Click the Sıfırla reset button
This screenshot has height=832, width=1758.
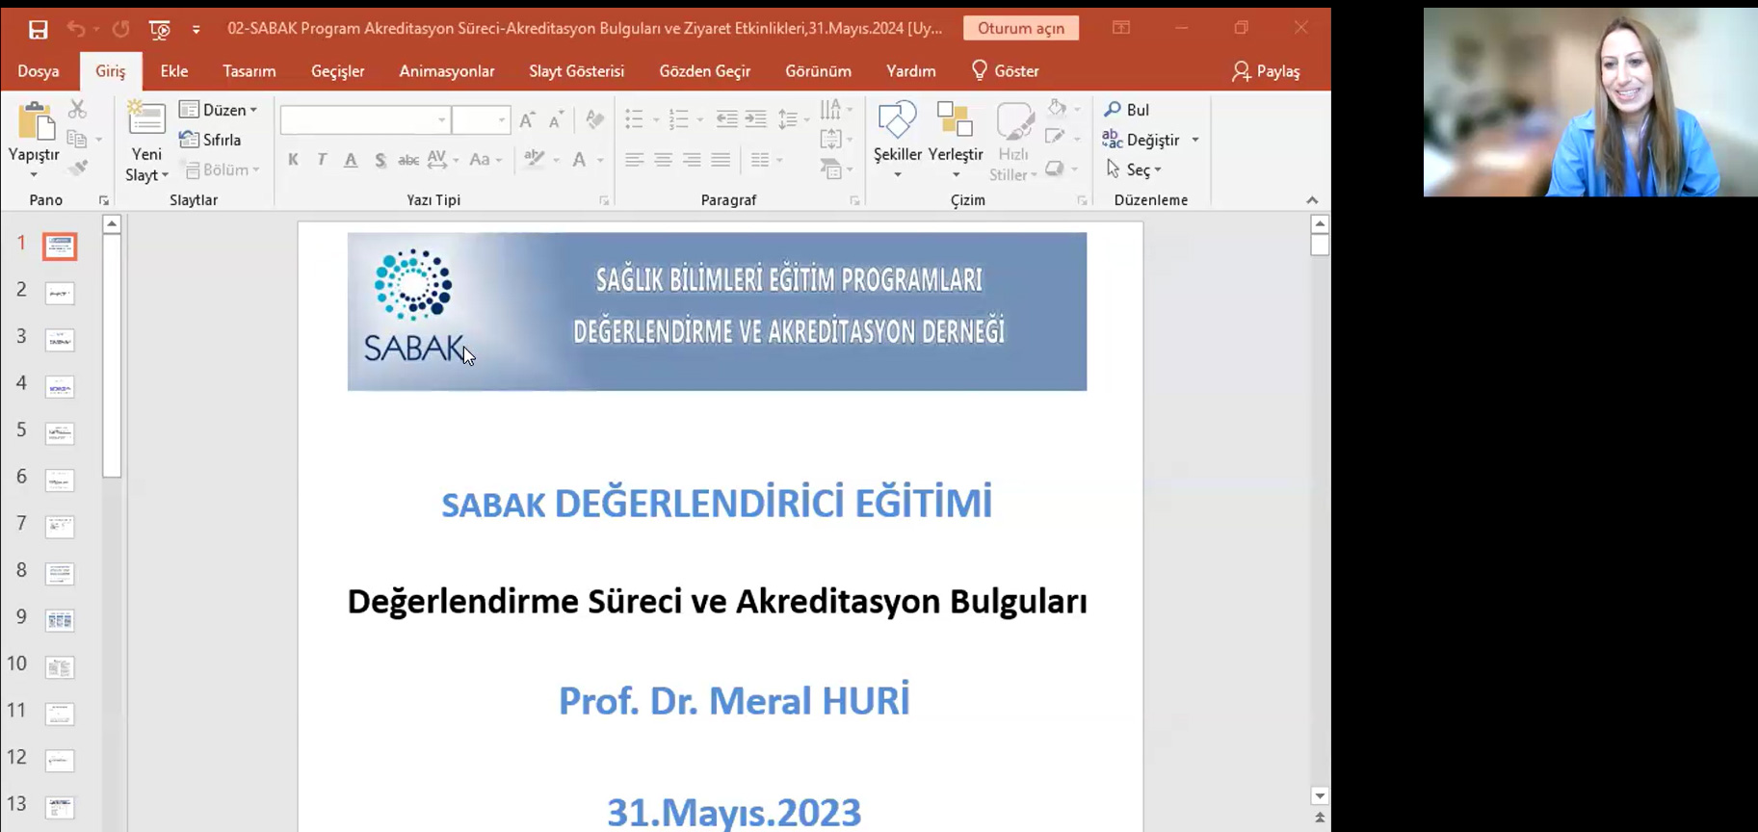point(210,140)
